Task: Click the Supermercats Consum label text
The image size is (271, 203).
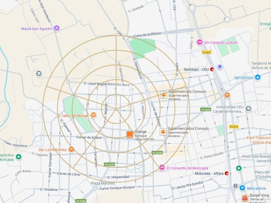Action: click(x=187, y=91)
